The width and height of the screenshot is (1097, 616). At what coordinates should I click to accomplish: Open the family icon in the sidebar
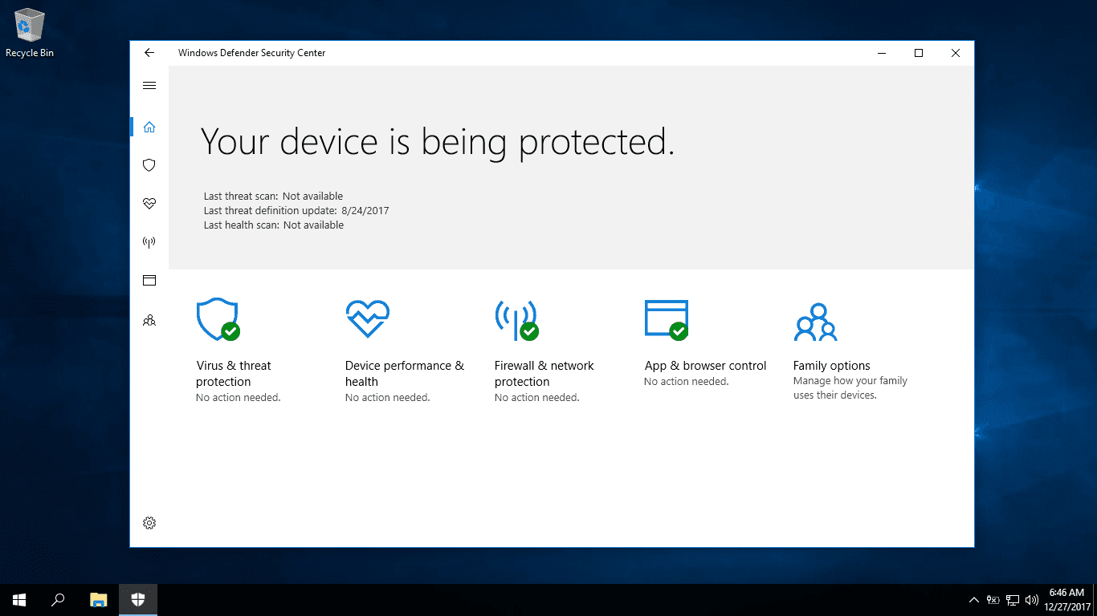pyautogui.click(x=149, y=320)
